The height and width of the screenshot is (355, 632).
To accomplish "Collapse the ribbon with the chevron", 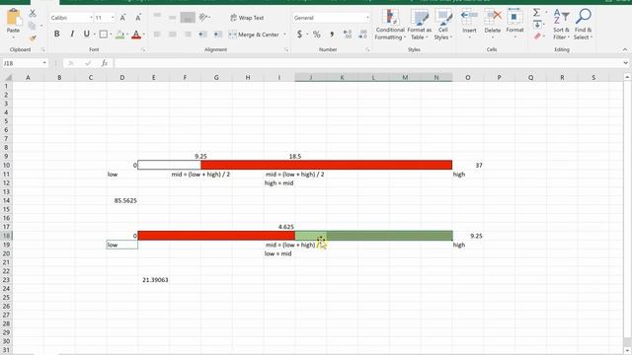I will 625,49.
